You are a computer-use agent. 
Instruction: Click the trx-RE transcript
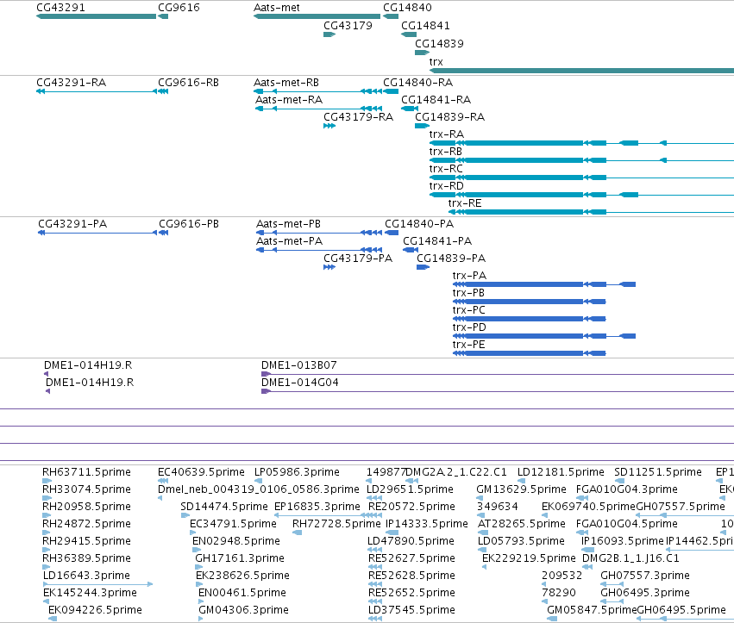(x=591, y=212)
